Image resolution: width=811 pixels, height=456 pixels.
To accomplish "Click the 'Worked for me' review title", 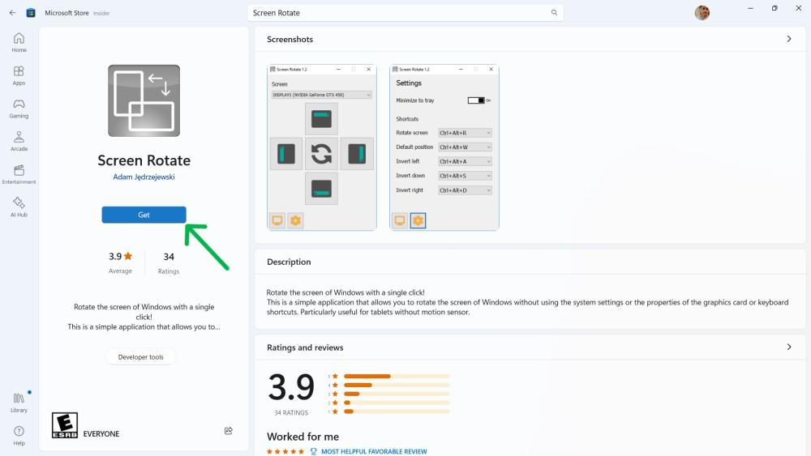I will pos(303,437).
